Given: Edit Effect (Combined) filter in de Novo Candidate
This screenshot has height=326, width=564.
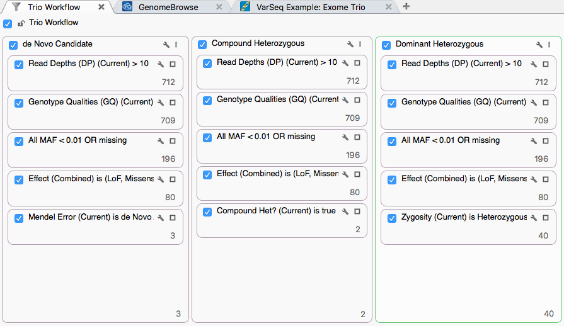Looking at the screenshot, I should (161, 179).
